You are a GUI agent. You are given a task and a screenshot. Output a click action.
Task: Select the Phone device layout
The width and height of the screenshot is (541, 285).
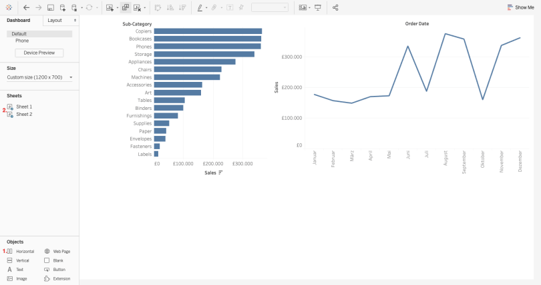(x=22, y=41)
